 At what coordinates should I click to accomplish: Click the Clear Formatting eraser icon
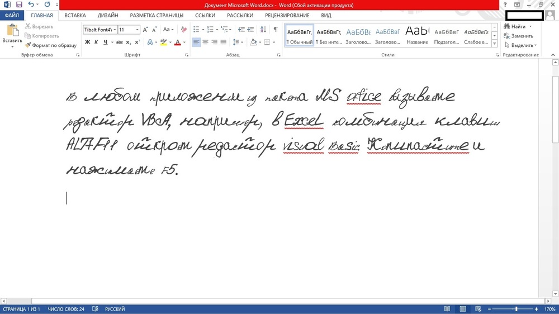(x=184, y=30)
